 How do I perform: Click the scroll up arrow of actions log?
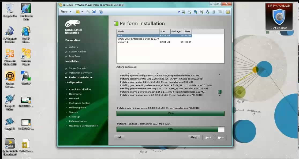220,75
